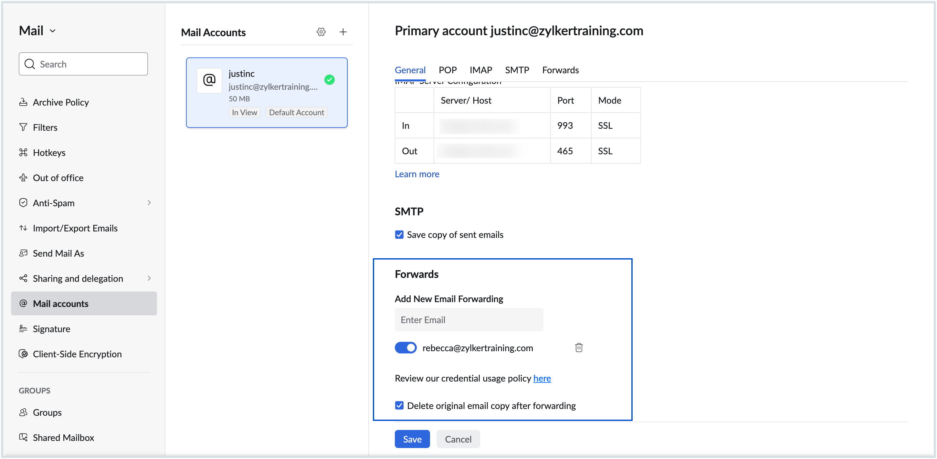The height and width of the screenshot is (459, 937).
Task: Switch to the Forwards tab
Action: pos(560,70)
